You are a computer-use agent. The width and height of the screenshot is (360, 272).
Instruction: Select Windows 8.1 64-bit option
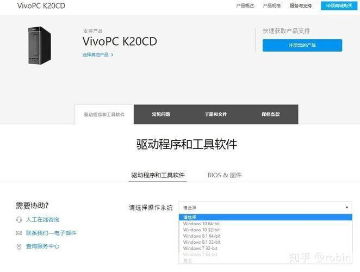point(265,236)
